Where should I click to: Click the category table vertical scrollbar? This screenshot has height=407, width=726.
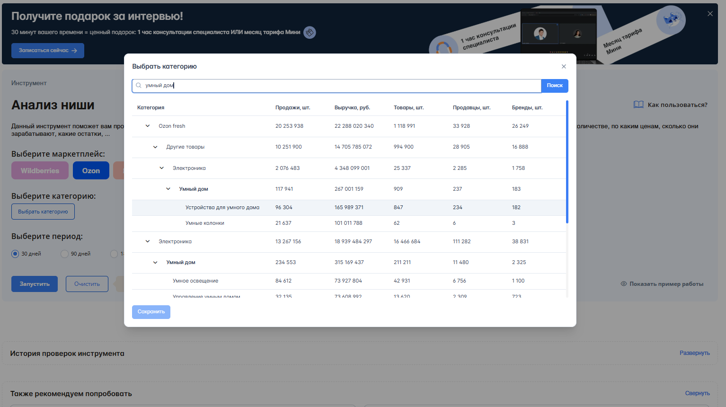pos(567,162)
